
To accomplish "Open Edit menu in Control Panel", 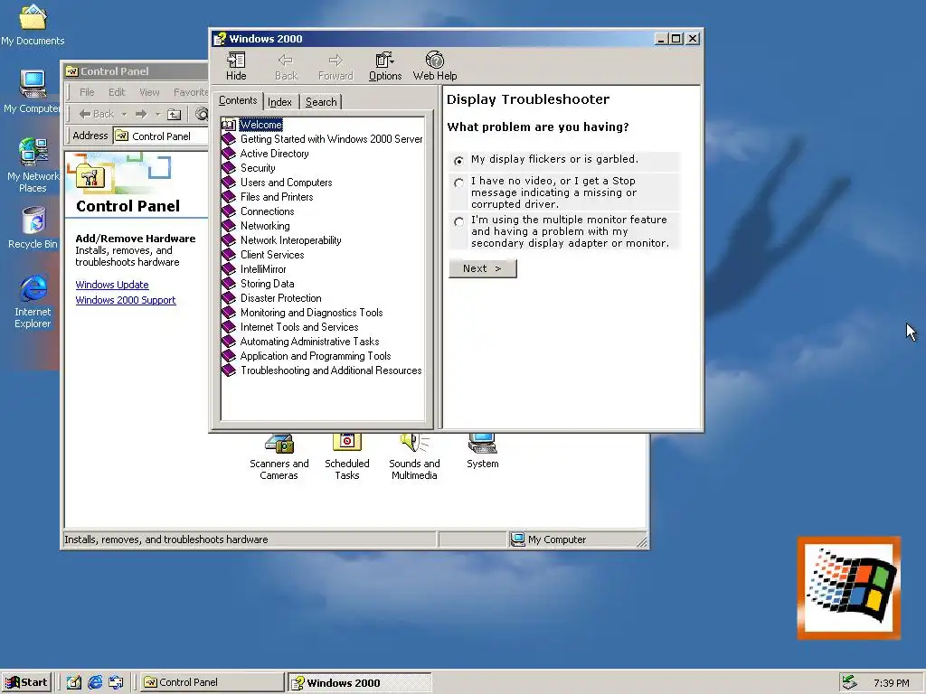I will click(x=117, y=92).
